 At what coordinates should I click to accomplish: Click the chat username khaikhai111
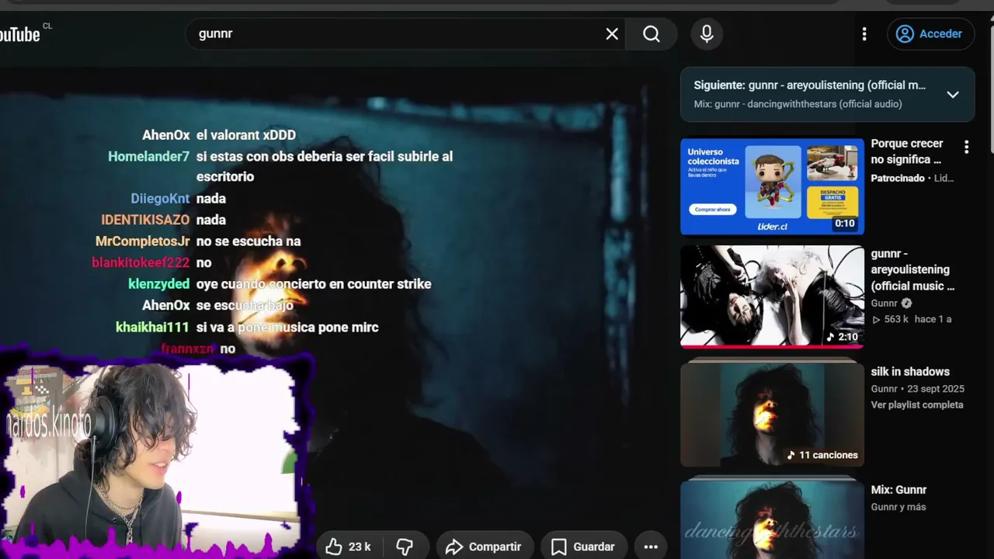(x=153, y=327)
